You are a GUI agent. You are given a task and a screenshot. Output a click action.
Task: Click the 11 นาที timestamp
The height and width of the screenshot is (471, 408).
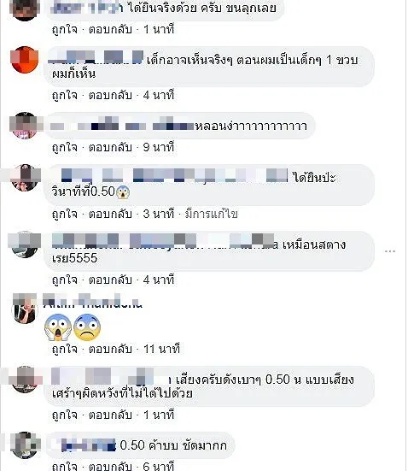tap(161, 349)
